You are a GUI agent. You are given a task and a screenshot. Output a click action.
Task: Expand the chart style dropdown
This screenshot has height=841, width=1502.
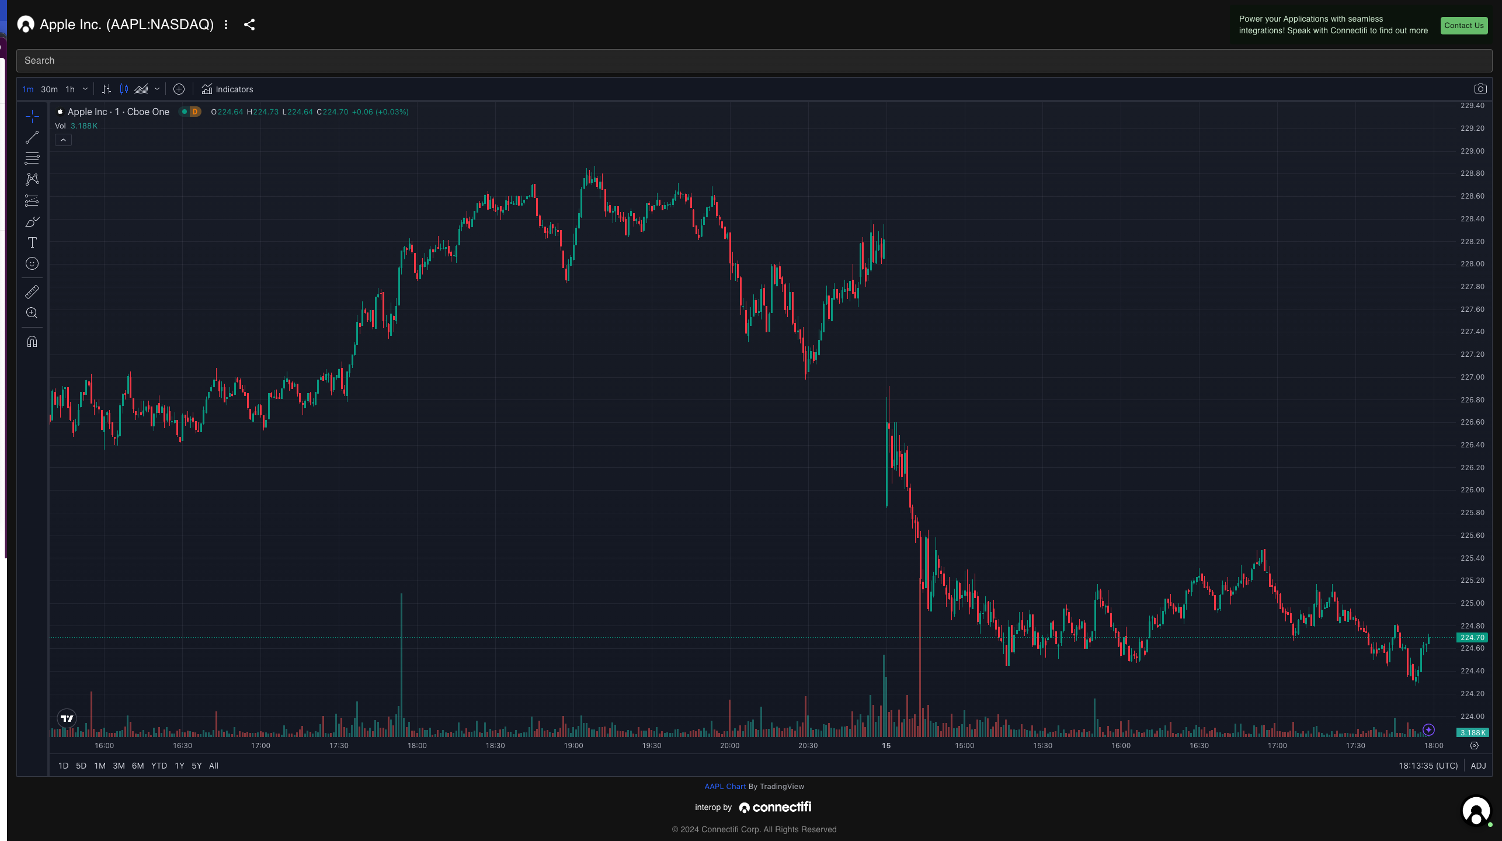[x=157, y=89]
